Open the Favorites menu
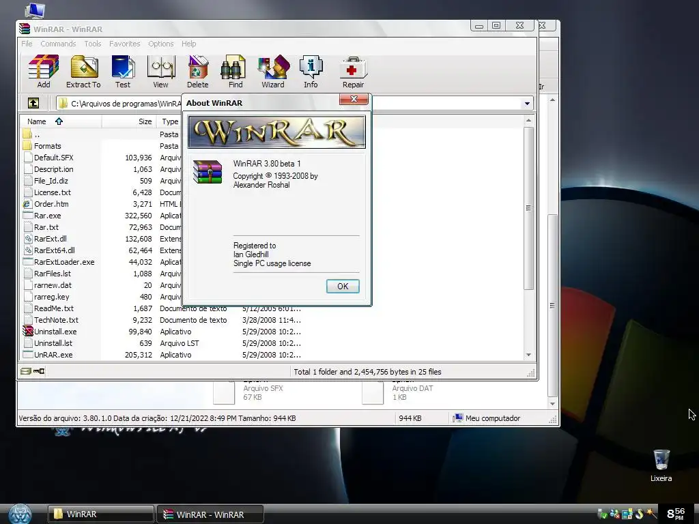The height and width of the screenshot is (524, 699). (124, 44)
